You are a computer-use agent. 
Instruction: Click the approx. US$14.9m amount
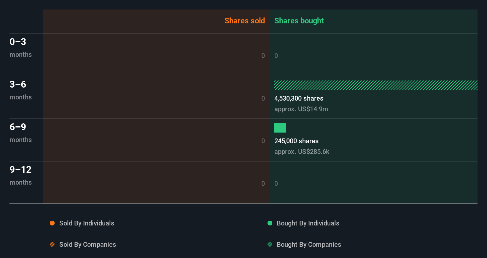pyautogui.click(x=301, y=109)
